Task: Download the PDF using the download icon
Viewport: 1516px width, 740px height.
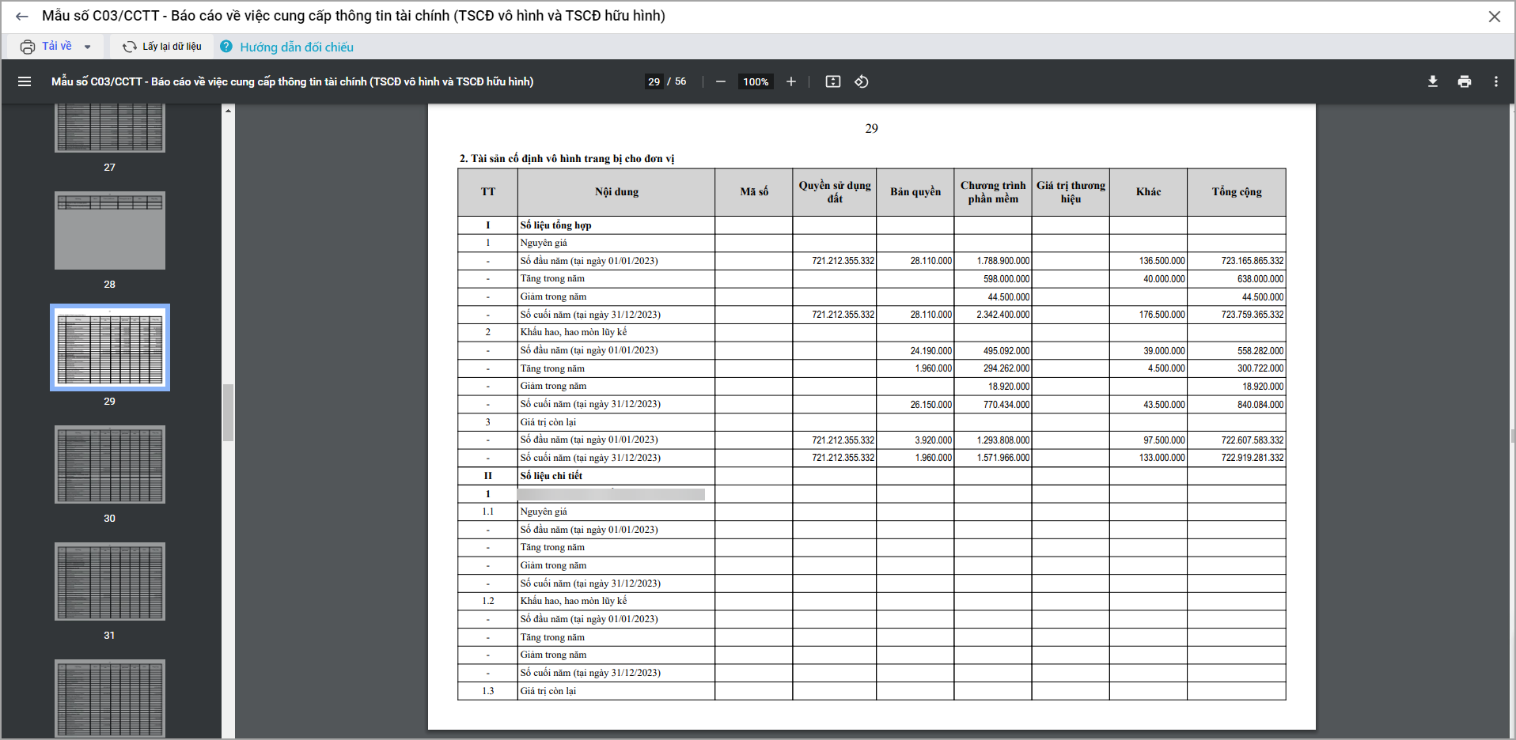Action: 1432,81
